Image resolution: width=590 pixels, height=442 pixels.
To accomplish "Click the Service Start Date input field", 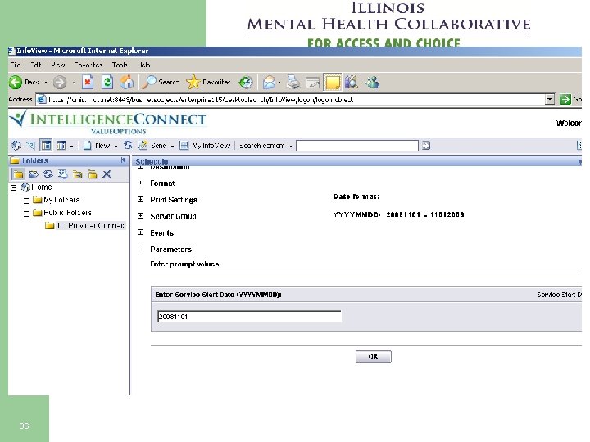I will 249,317.
